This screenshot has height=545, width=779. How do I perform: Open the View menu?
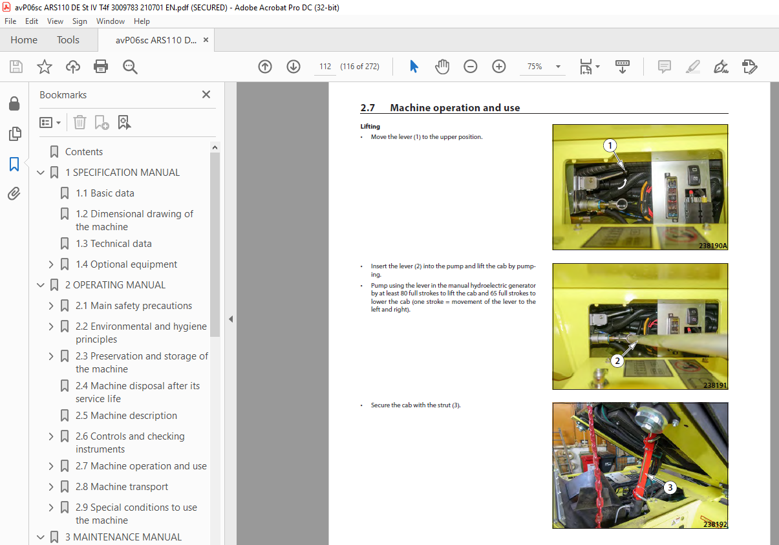[x=56, y=21]
